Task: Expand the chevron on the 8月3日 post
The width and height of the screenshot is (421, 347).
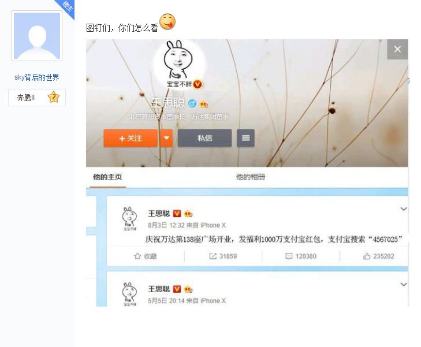Action: [x=404, y=209]
